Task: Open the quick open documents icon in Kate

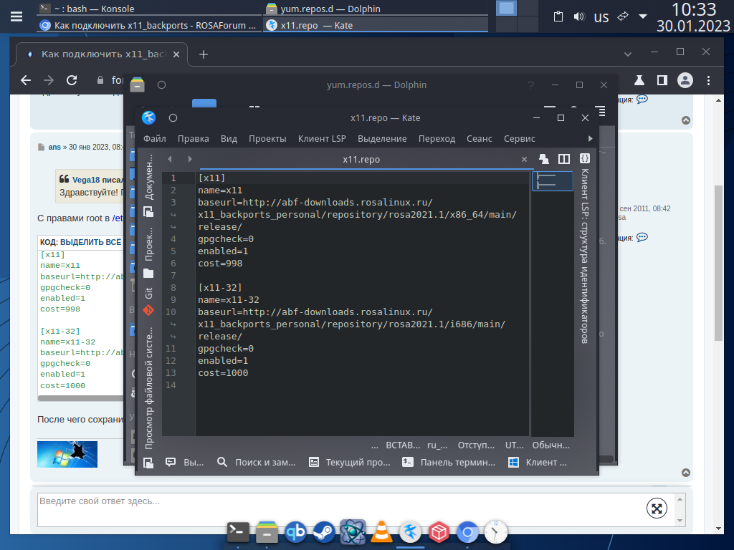Action: point(544,159)
